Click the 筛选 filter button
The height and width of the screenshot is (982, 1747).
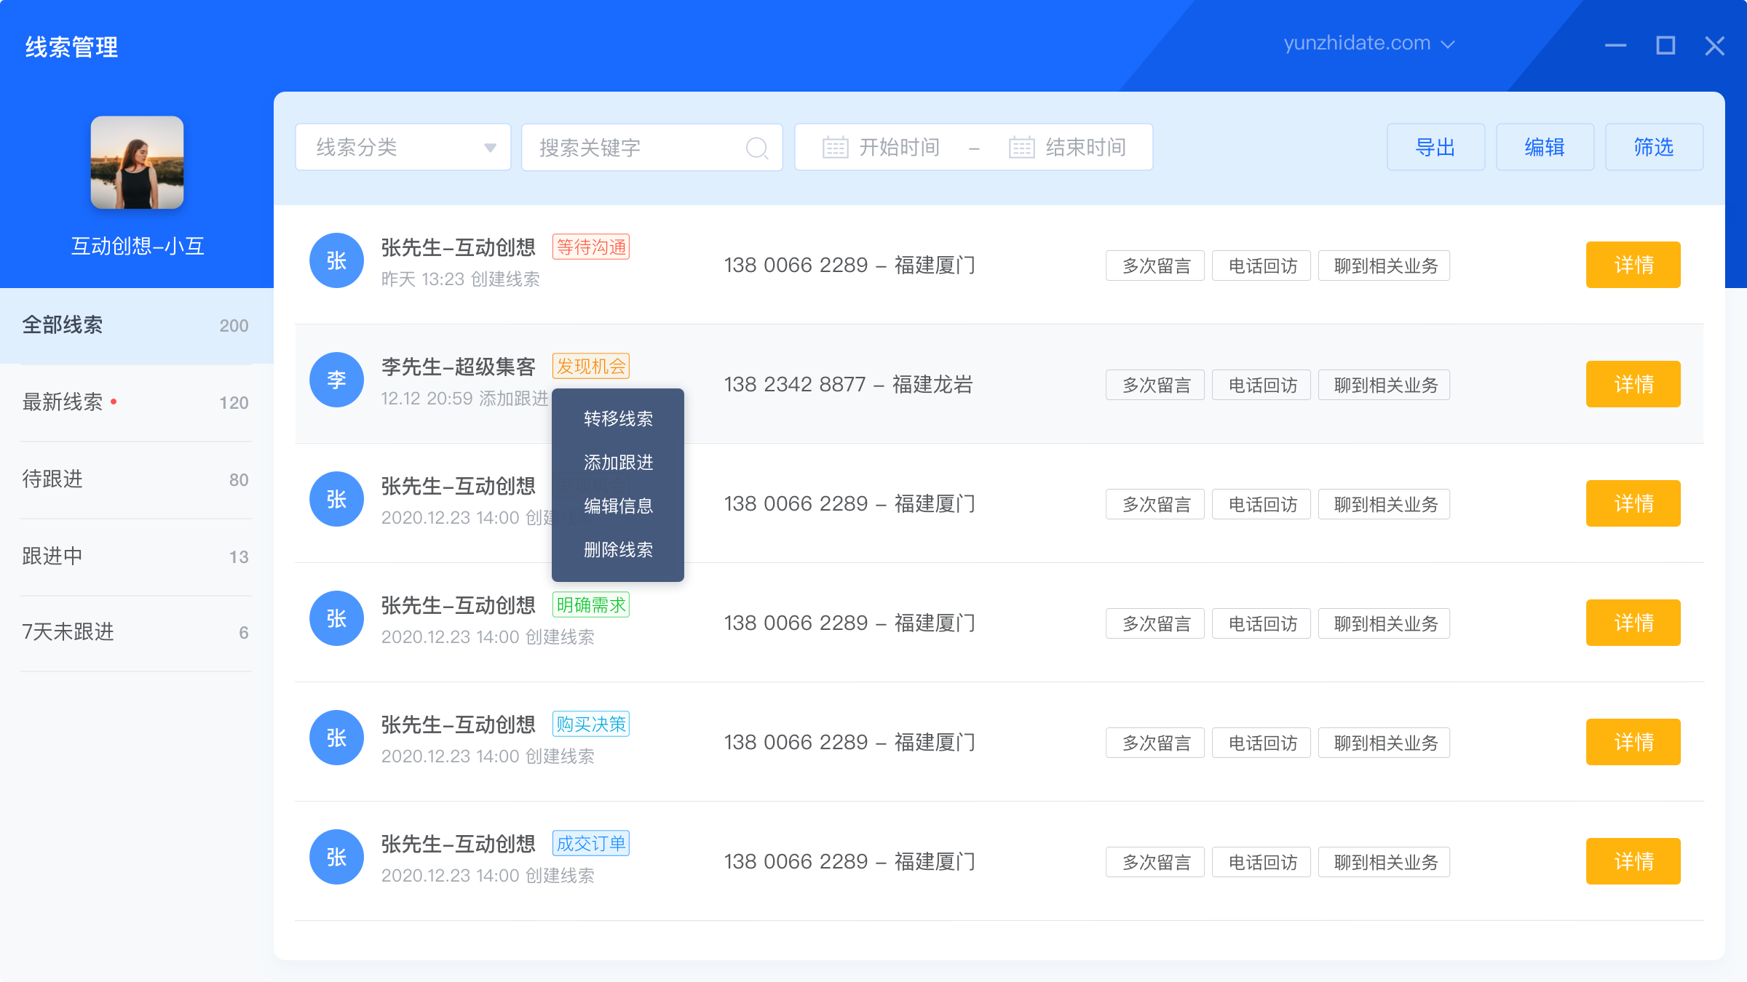click(x=1654, y=147)
